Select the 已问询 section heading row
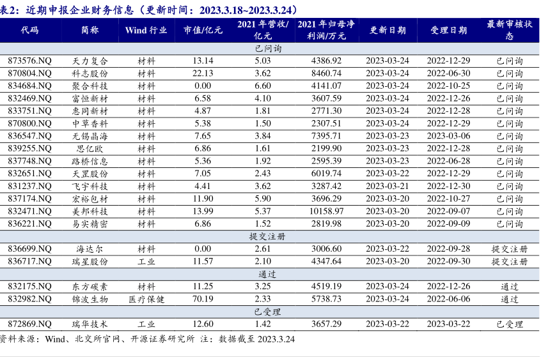The height and width of the screenshot is (357, 548). point(268,49)
